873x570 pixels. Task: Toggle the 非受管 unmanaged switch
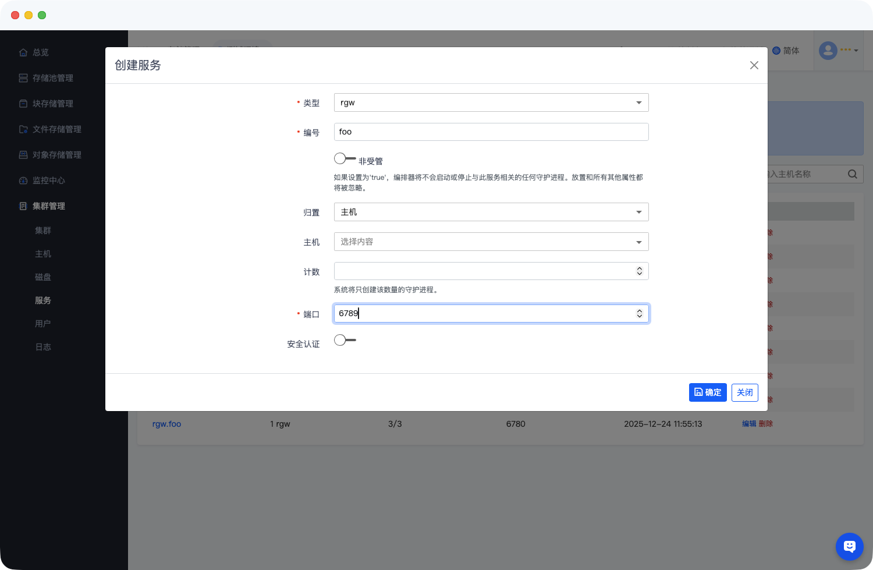(x=345, y=158)
